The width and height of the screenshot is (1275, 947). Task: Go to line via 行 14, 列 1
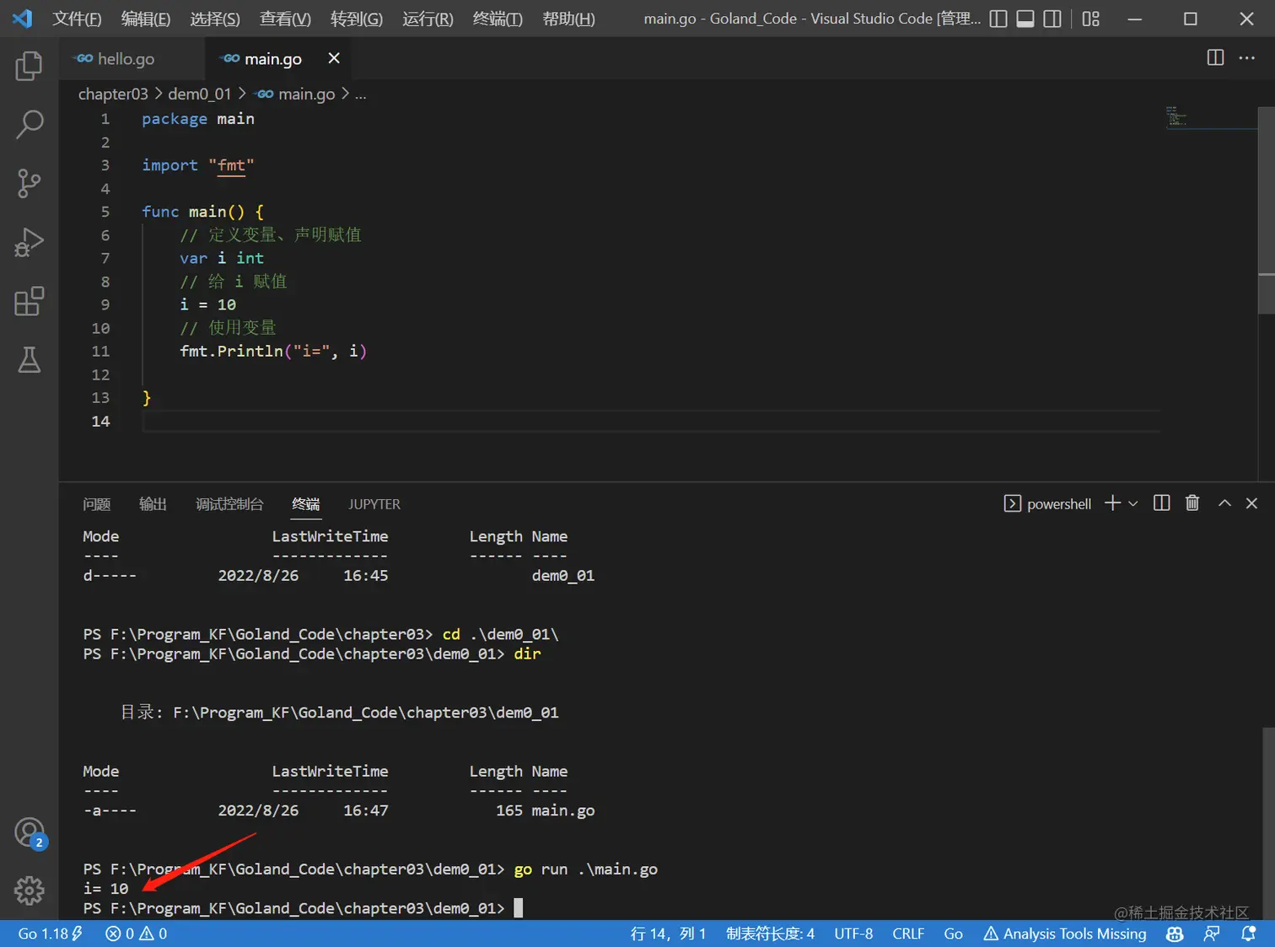coord(668,934)
